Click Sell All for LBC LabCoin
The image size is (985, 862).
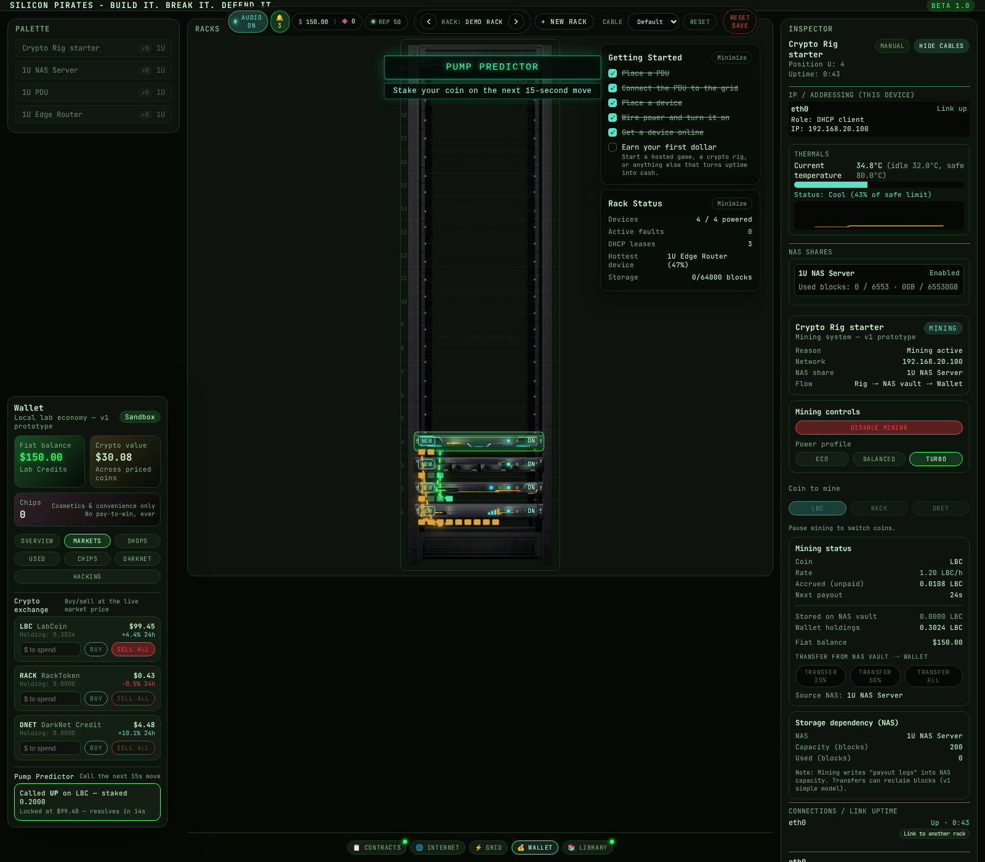coord(133,650)
